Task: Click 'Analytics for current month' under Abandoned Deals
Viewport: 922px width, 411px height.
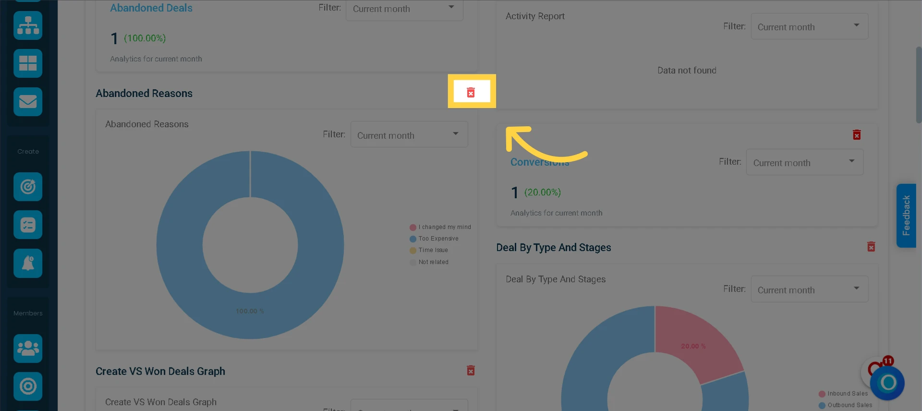Action: coord(156,59)
